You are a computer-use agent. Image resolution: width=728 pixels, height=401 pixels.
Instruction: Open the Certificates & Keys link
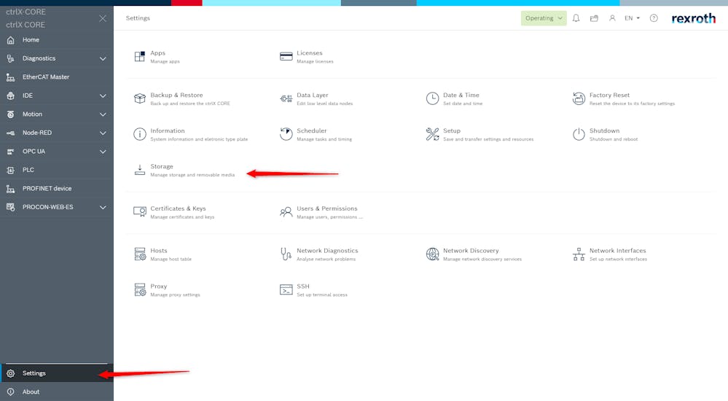(178, 209)
